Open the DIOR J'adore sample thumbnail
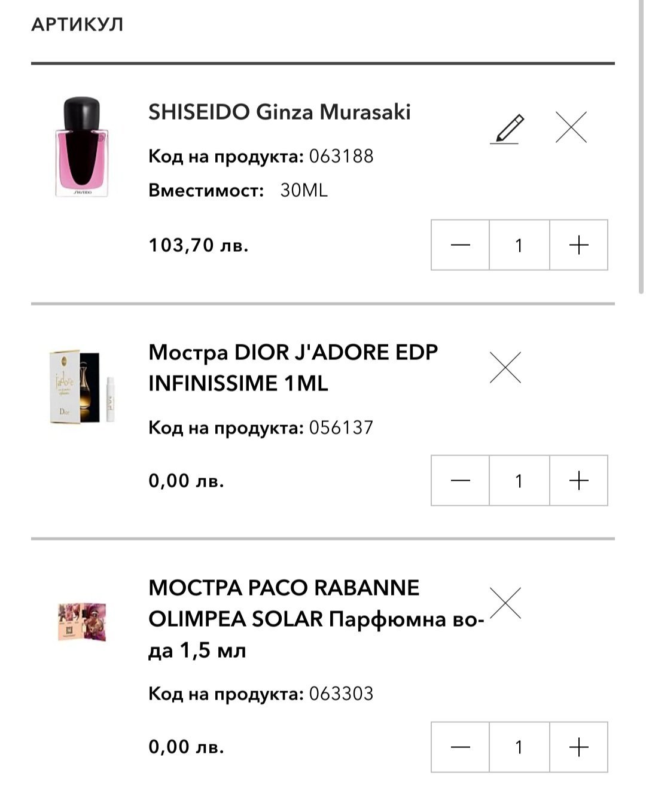Screen dimensions: 646x794 coord(82,387)
